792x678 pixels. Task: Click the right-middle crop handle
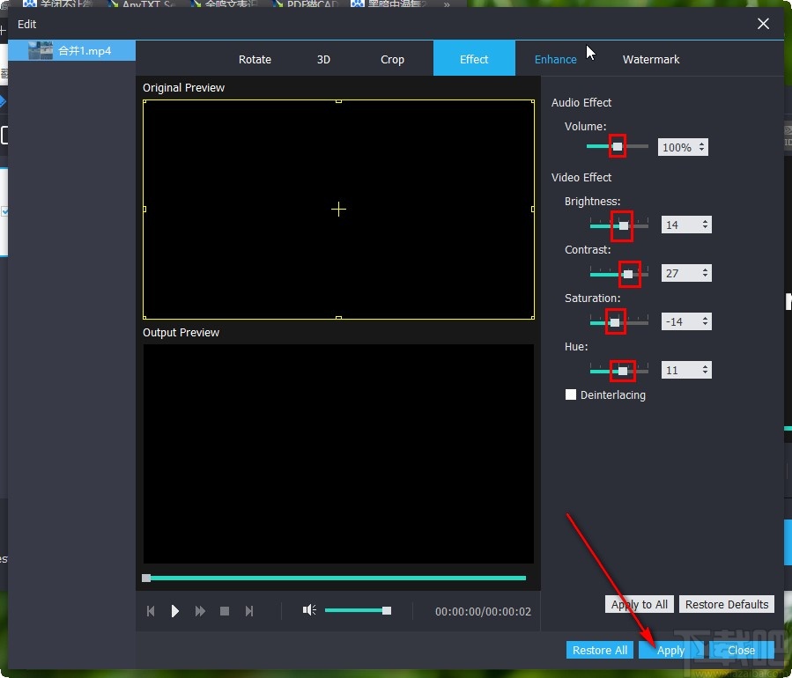pyautogui.click(x=533, y=209)
